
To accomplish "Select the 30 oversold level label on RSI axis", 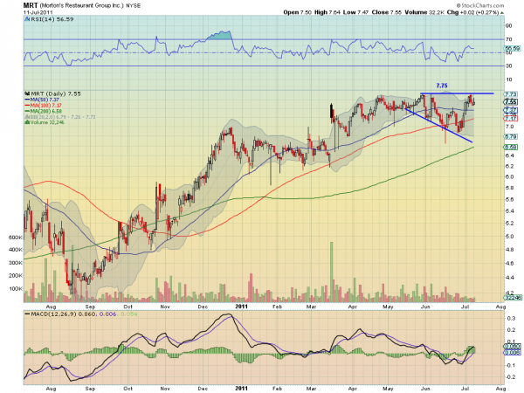I will pyautogui.click(x=508, y=65).
